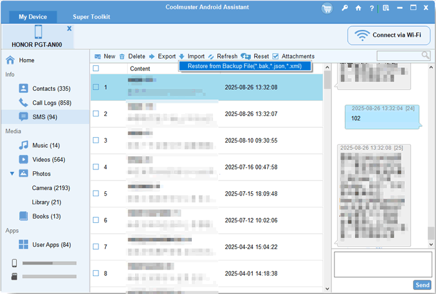Open Music (14) in sidebar
This screenshot has height=294, width=436.
click(39, 145)
